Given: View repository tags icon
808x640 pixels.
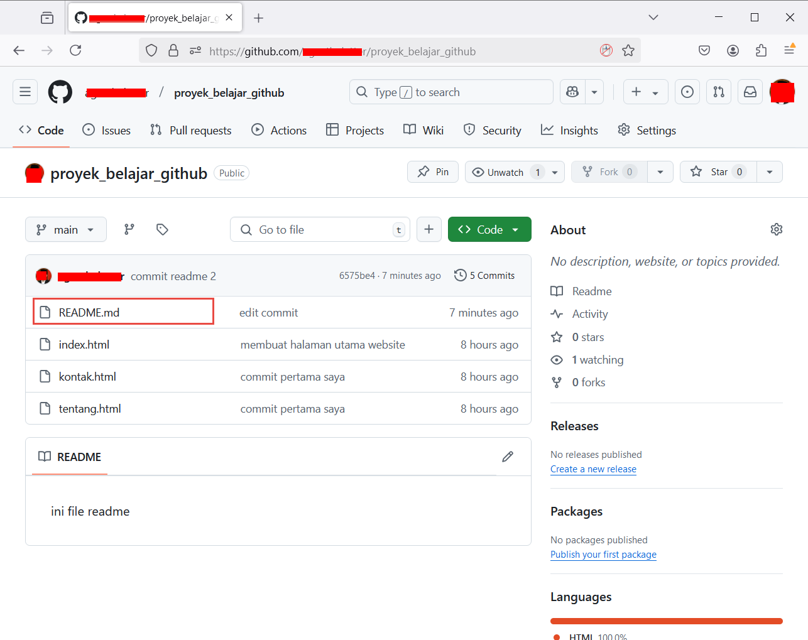Looking at the screenshot, I should (162, 229).
